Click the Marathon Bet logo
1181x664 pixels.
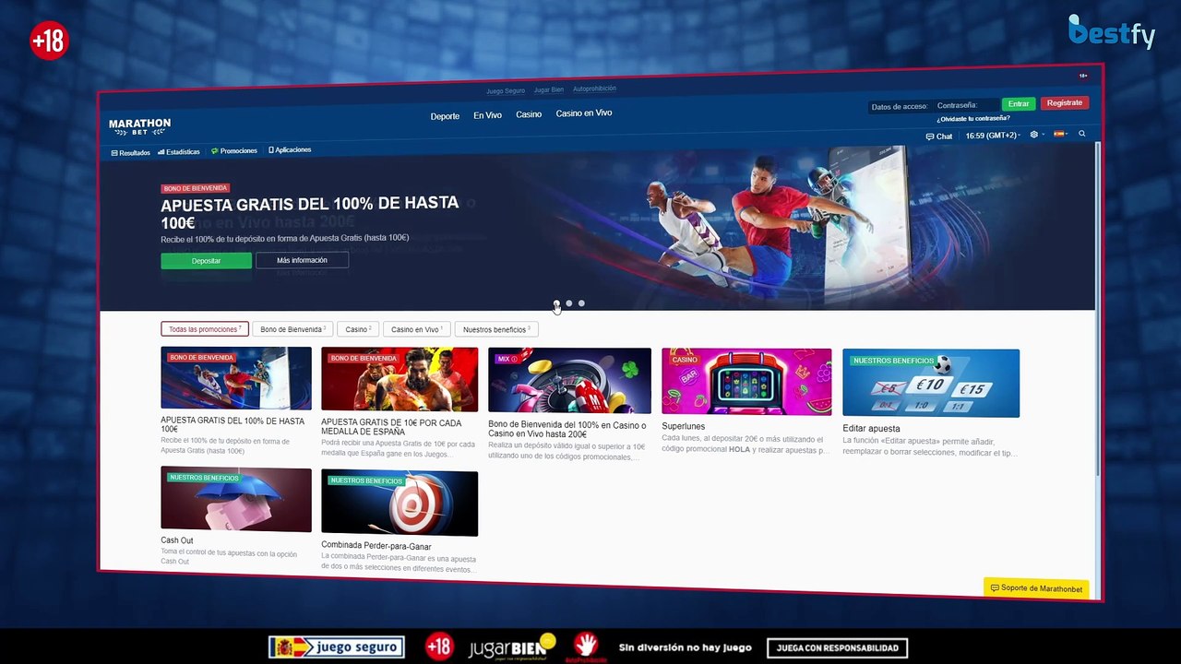click(139, 126)
